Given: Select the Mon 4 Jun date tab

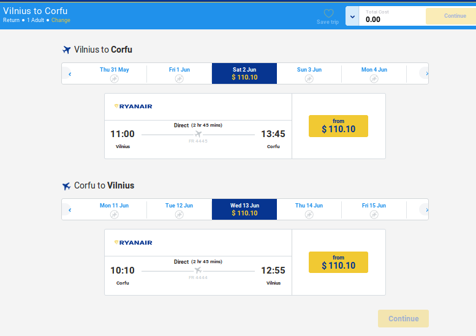Looking at the screenshot, I should pos(374,73).
